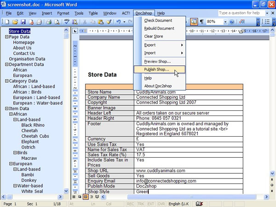This screenshot has width=276, height=207.
Task: Open a file with the folder icon
Action: tap(15, 22)
